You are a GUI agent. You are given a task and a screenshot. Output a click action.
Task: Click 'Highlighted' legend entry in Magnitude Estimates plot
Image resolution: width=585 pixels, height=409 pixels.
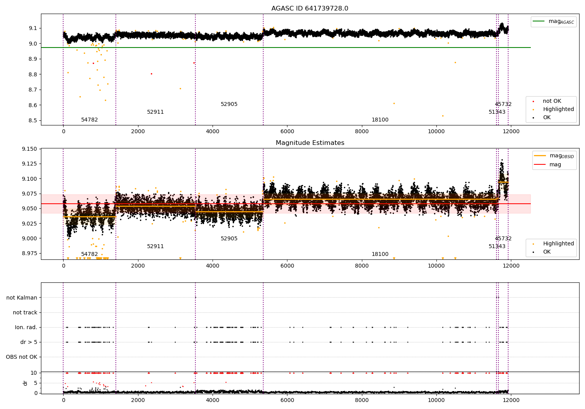(554, 244)
